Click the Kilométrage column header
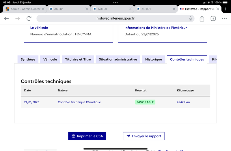Screen dimensions: 231x151 coord(185,90)
